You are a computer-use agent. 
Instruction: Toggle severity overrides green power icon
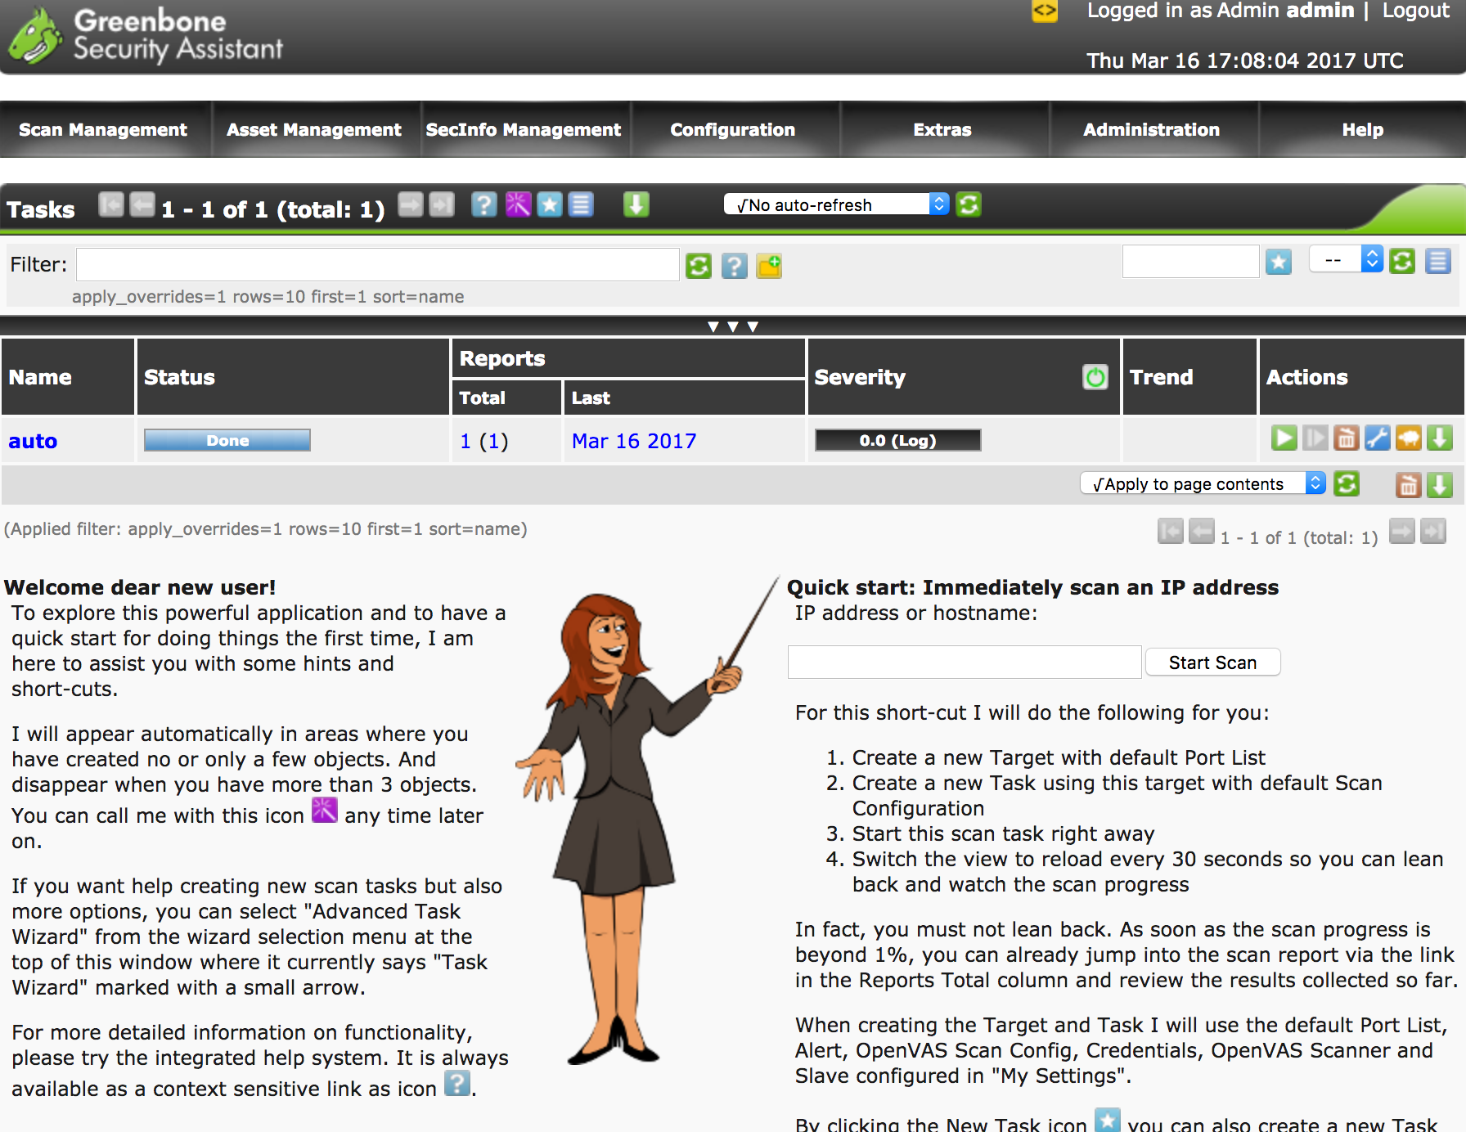coord(1095,377)
